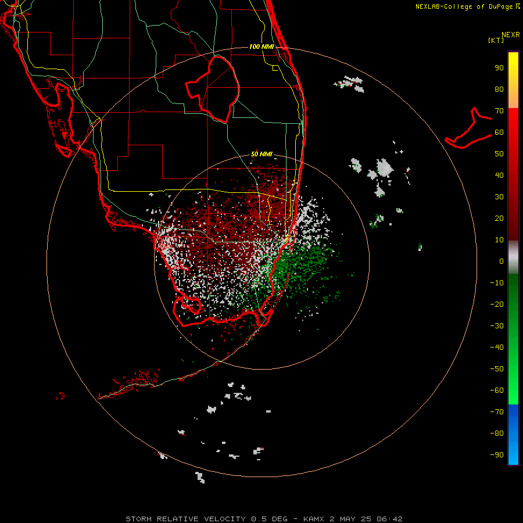
Task: Click the 90 value on the velocity scale
Action: [x=499, y=68]
